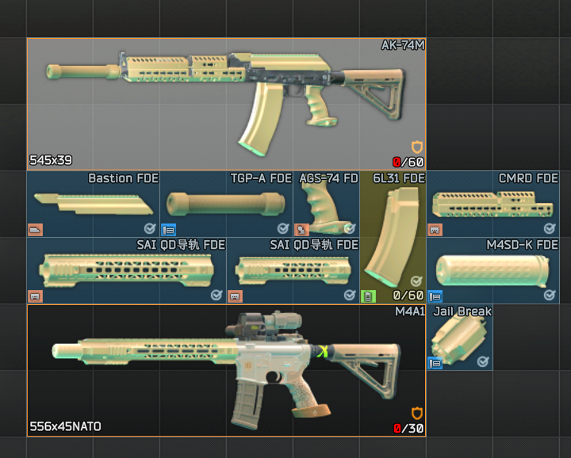This screenshot has width=571, height=458.
Task: Click the checkmark badge on Jail Break
Action: click(x=483, y=362)
